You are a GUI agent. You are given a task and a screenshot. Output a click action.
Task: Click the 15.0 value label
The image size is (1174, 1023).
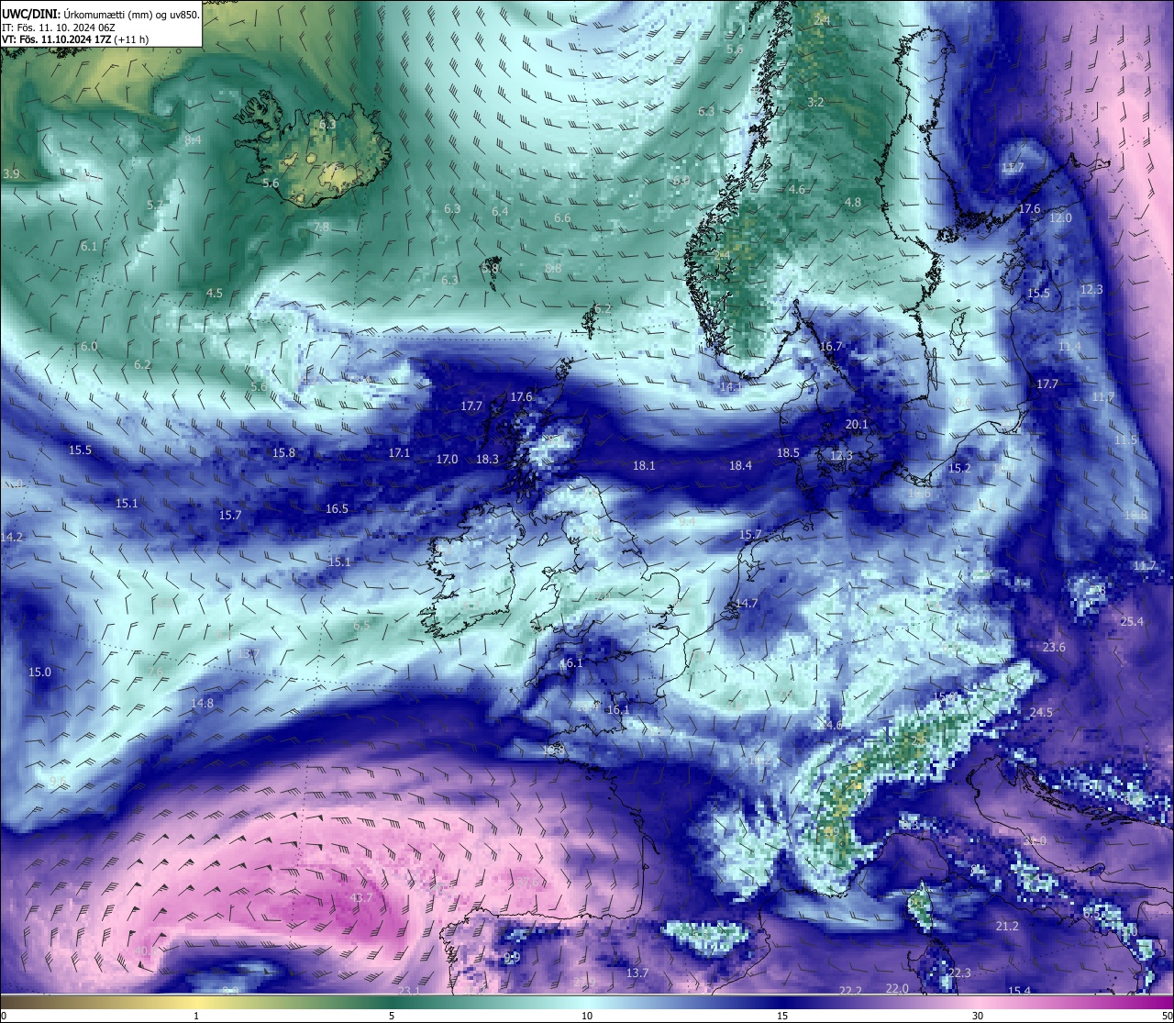39,672
